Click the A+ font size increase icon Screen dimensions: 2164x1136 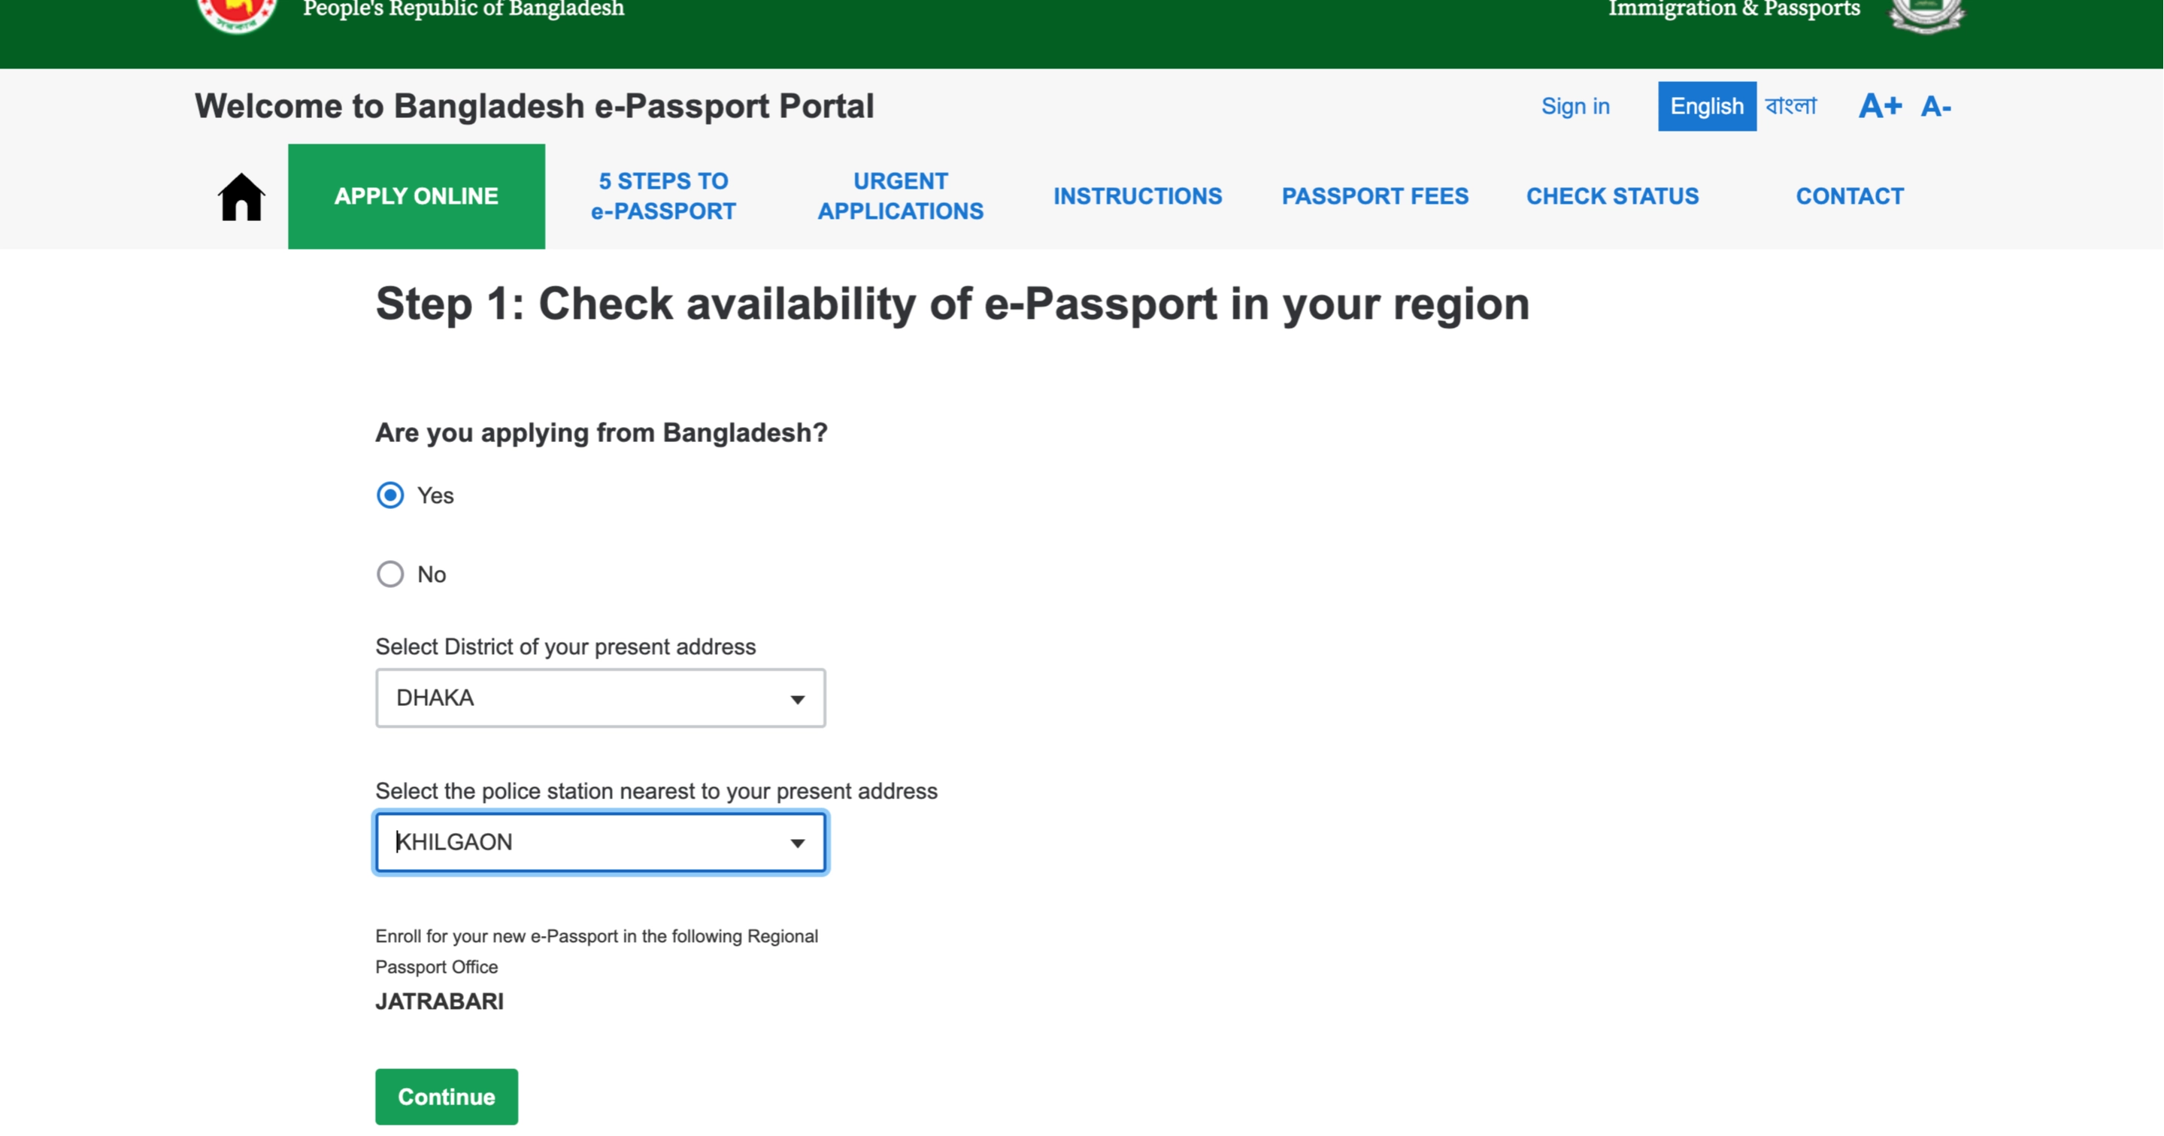pyautogui.click(x=1878, y=106)
